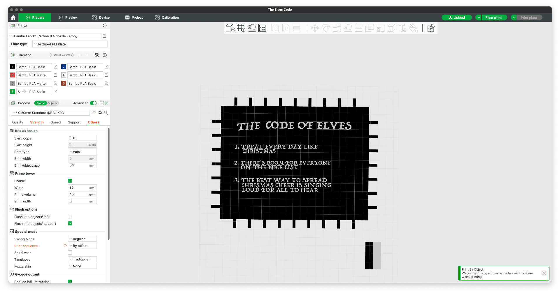Click the Add plate grid icon
The height and width of the screenshot is (293, 560).
click(241, 28)
